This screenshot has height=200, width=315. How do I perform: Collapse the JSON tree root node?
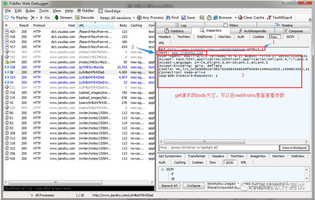(x=162, y=169)
